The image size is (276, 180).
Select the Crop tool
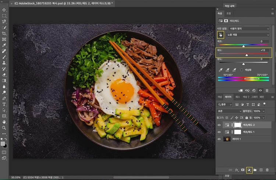(x=4, y=33)
